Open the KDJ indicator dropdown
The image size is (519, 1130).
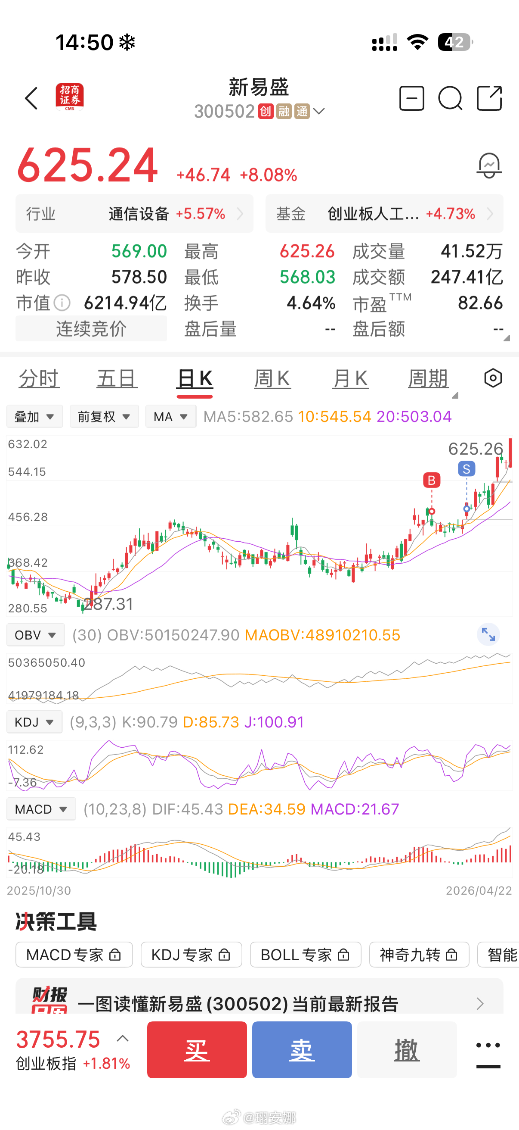(34, 722)
